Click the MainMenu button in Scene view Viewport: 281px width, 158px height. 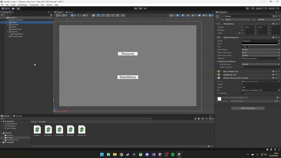(x=128, y=77)
